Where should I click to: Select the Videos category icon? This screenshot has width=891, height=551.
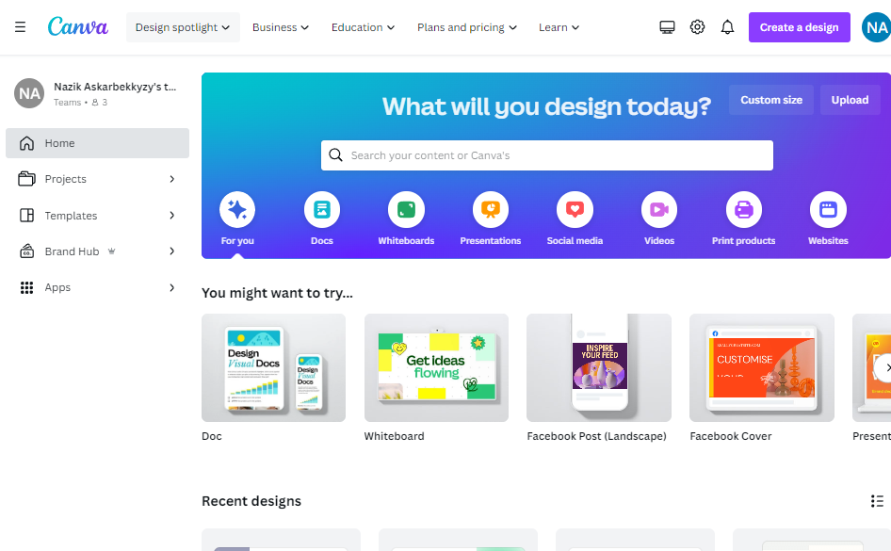[659, 210]
